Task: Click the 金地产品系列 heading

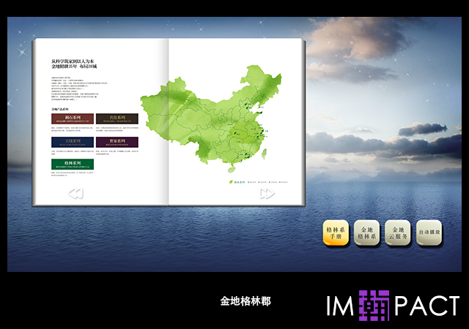Action: (60, 109)
